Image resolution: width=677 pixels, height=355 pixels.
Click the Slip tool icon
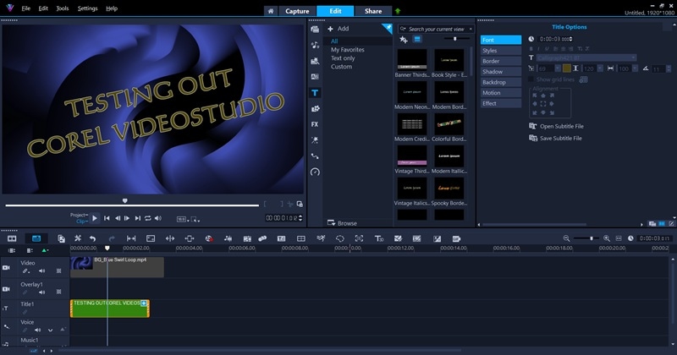coord(131,238)
